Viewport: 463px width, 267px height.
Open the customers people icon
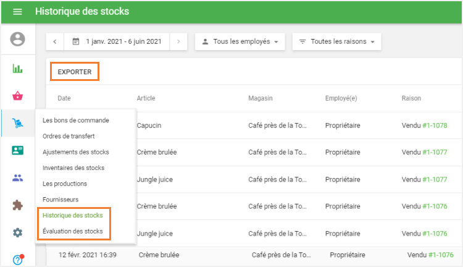(18, 178)
